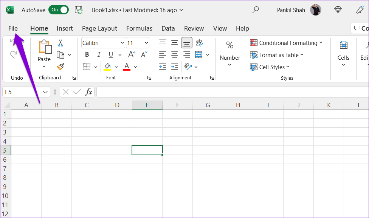The height and width of the screenshot is (218, 369).
Task: Click the Cell Styles button
Action: [270, 67]
